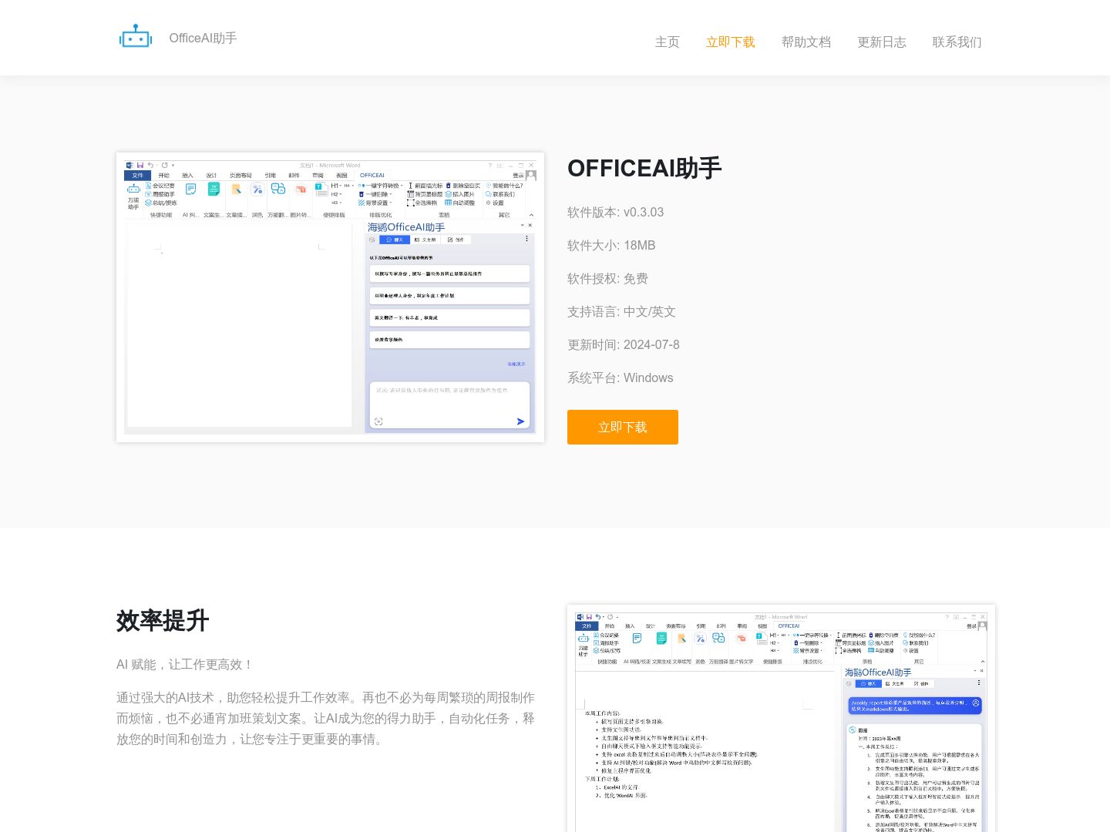
Task: Open the 主页 navigation link
Action: [668, 42]
